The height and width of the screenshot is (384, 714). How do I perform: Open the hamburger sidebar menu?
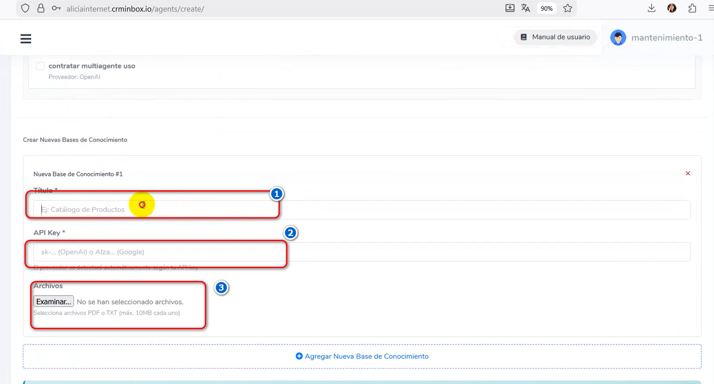click(26, 39)
